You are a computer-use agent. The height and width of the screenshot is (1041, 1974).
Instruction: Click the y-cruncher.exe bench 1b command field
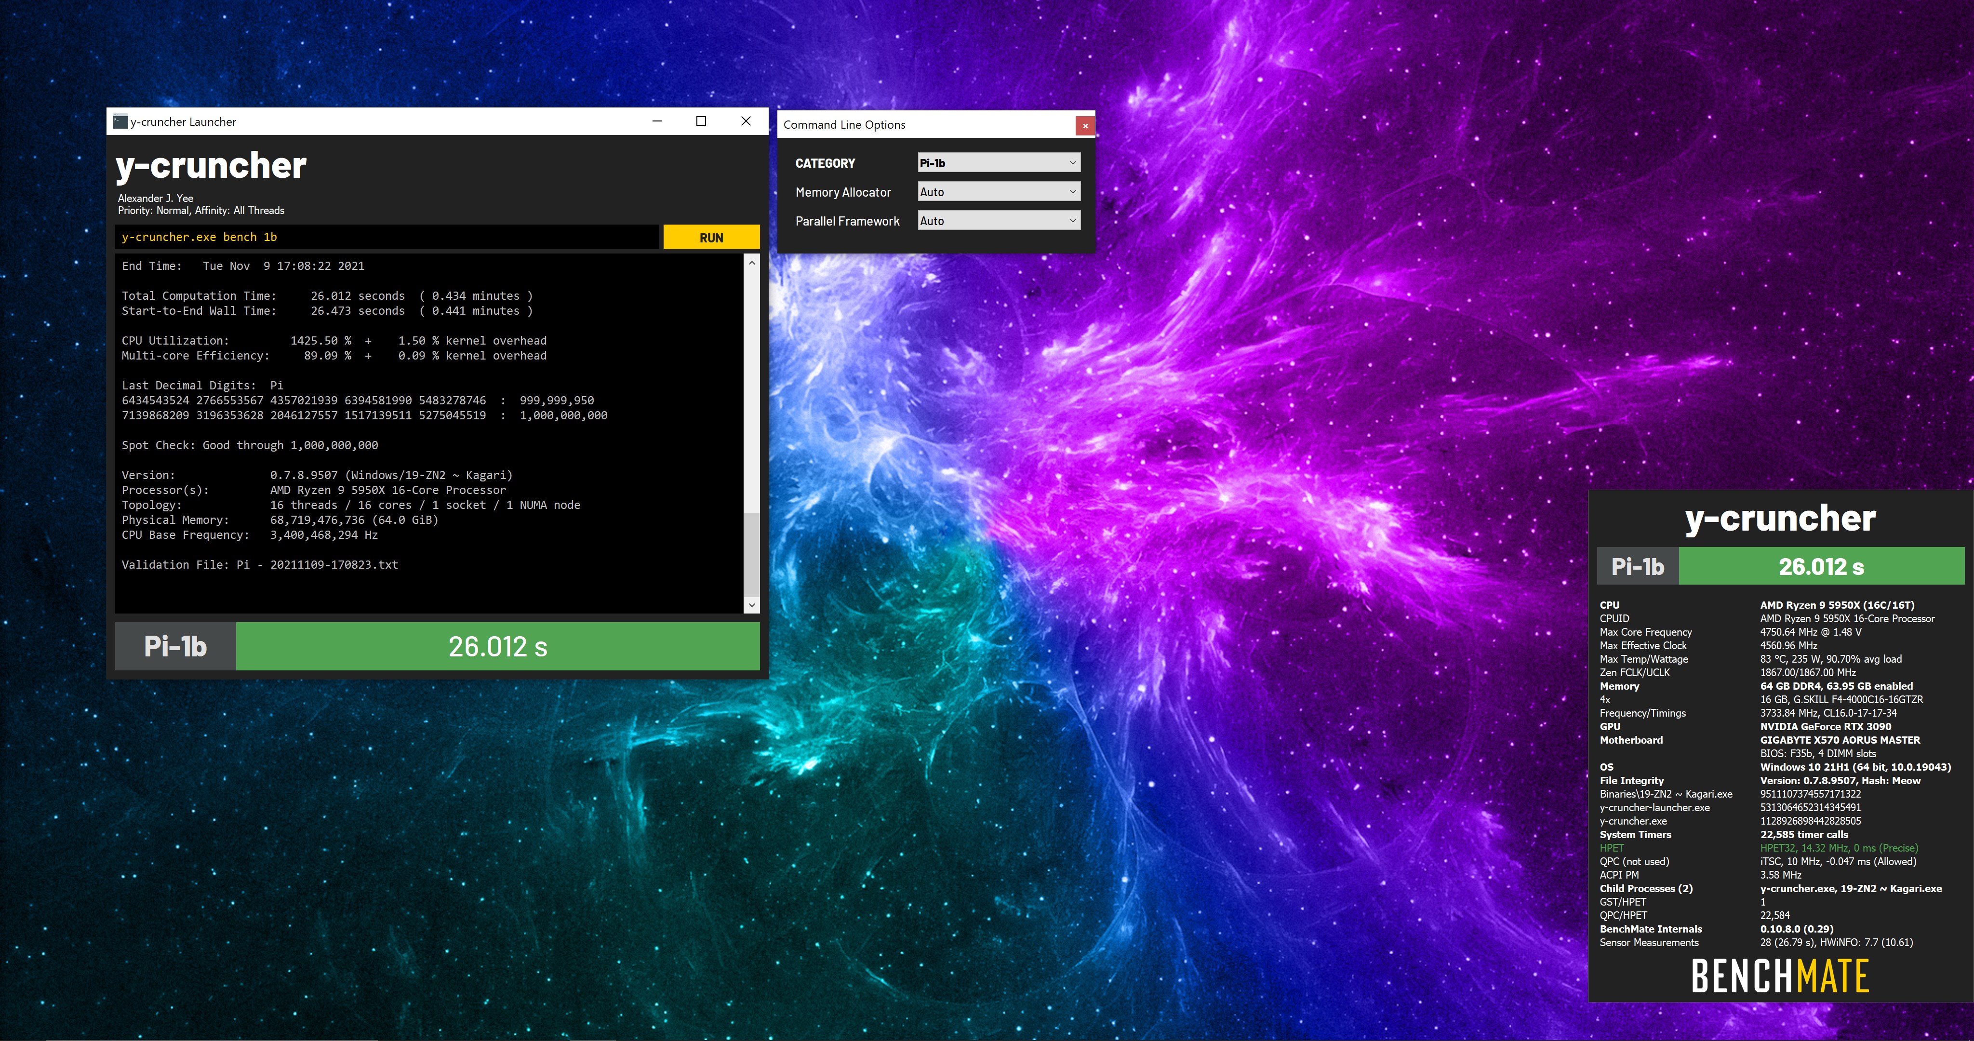pos(387,238)
